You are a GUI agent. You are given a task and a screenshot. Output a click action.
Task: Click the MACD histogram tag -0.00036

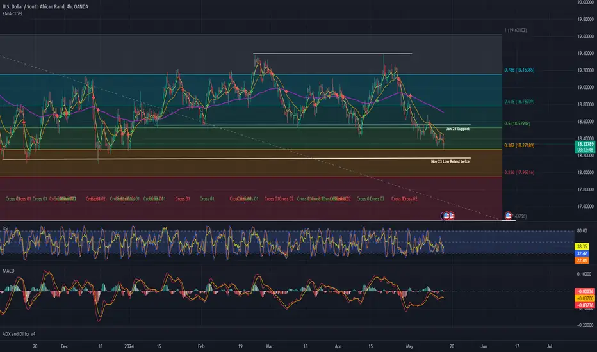585,291
